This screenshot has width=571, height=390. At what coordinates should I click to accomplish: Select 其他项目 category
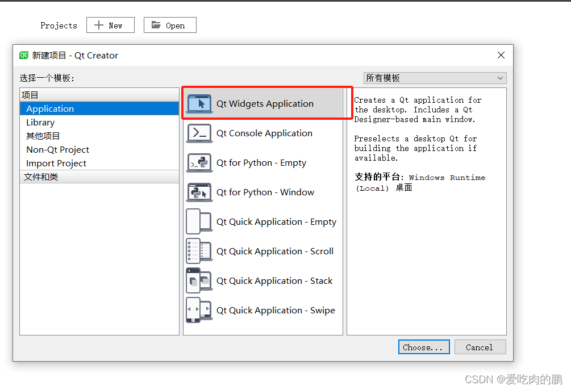click(x=99, y=136)
